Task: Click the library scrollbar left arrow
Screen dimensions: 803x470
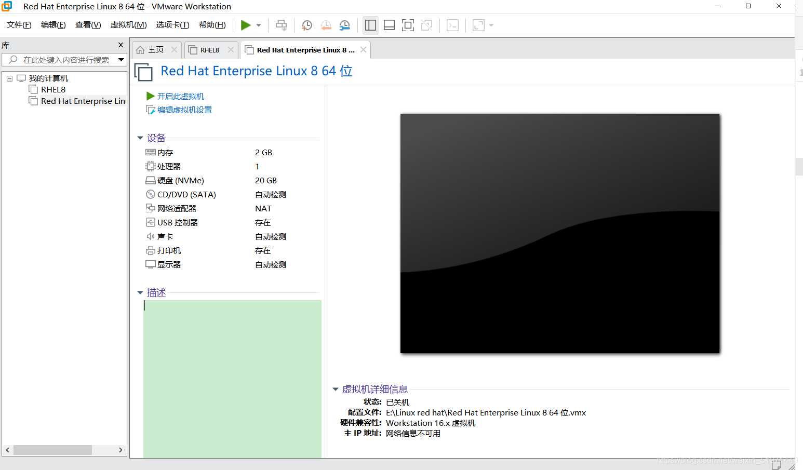Action: click(8, 450)
